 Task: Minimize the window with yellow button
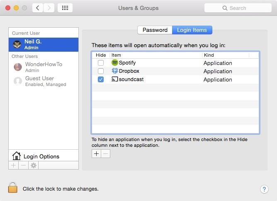coord(16,8)
